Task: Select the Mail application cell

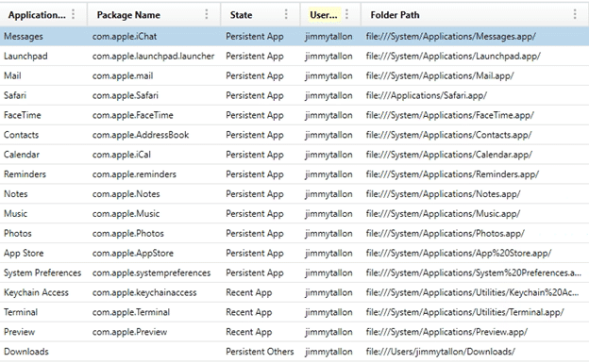Action: click(12, 75)
